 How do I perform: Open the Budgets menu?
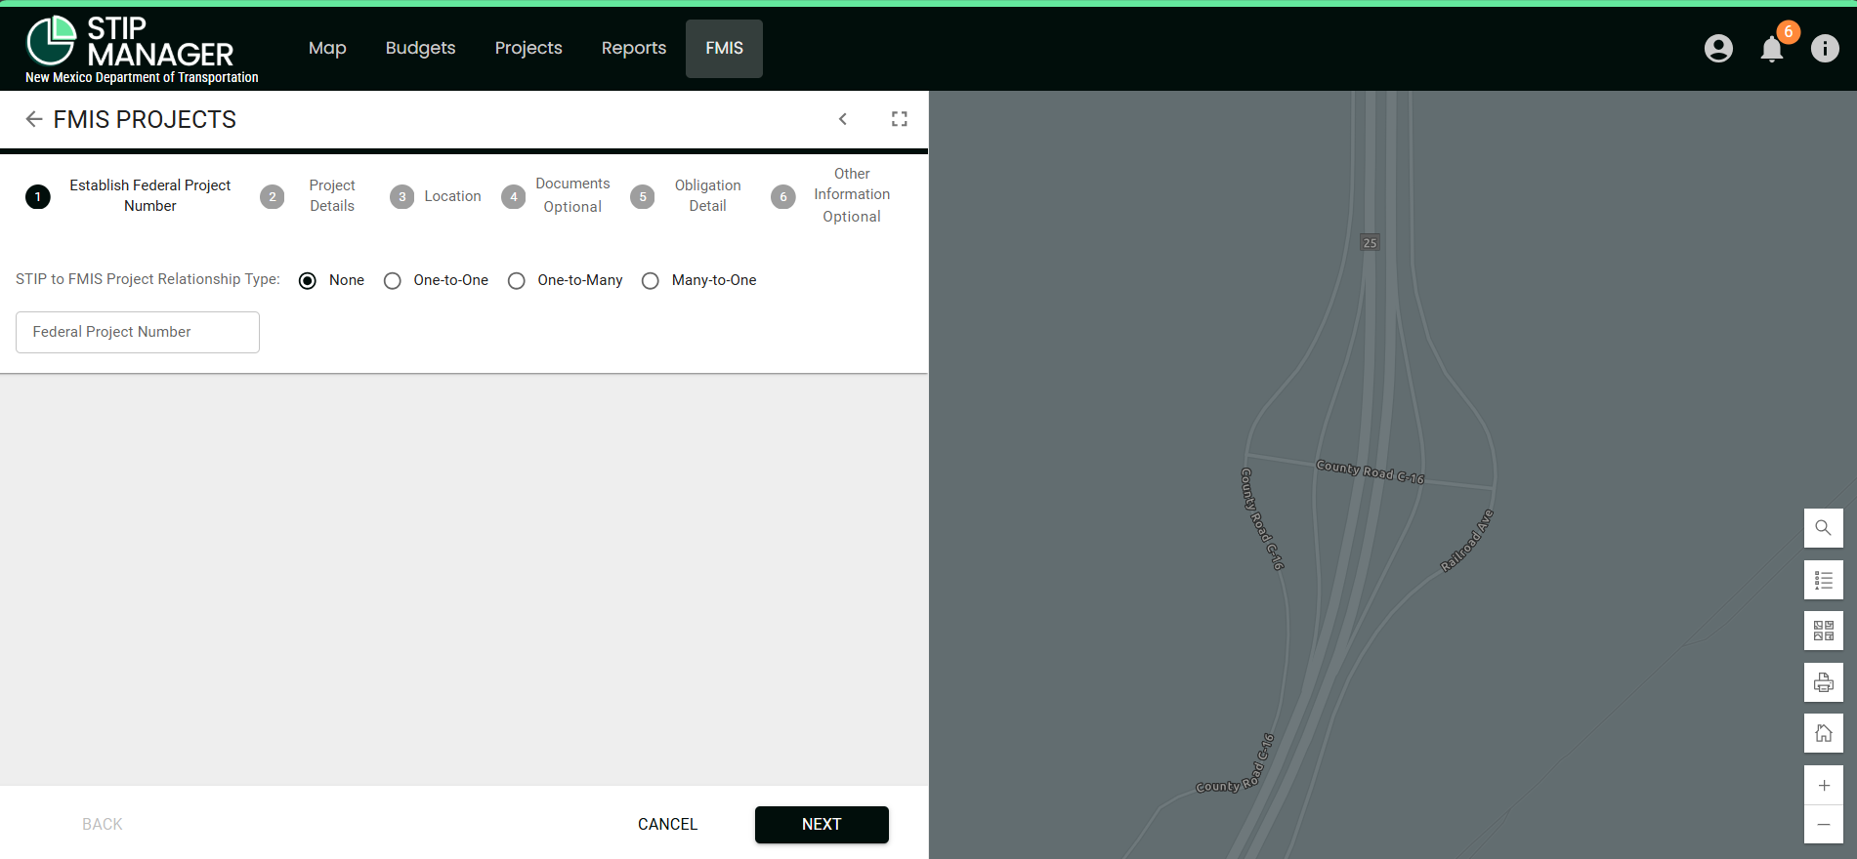click(x=420, y=48)
